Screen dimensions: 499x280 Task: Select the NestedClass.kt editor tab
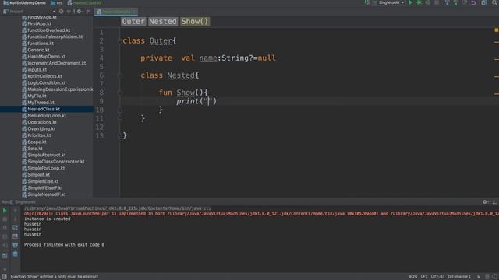click(x=116, y=12)
